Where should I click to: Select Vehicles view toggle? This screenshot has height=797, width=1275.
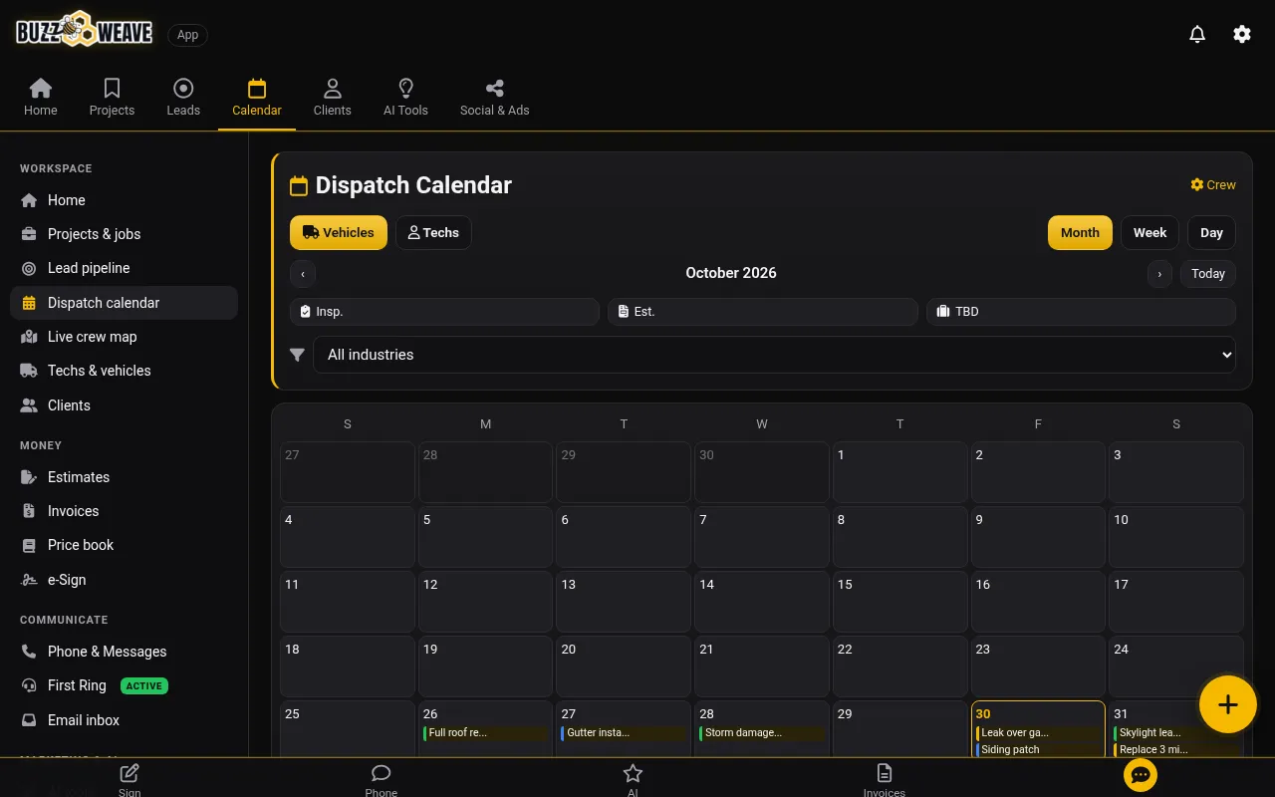[x=339, y=233]
